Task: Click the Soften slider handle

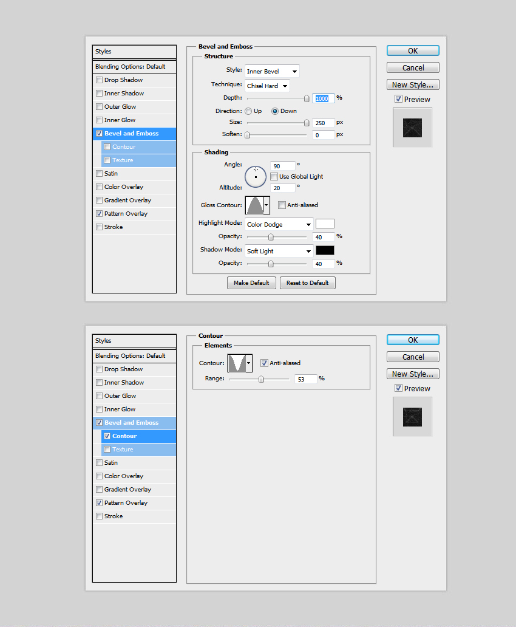Action: (x=248, y=135)
